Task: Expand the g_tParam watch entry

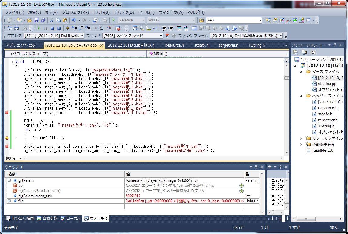Action: 9,180
